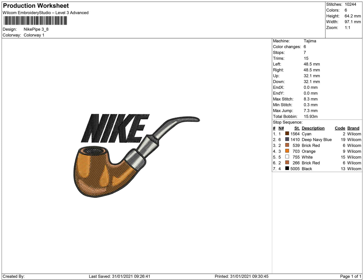Click the "White" description text

(307, 157)
